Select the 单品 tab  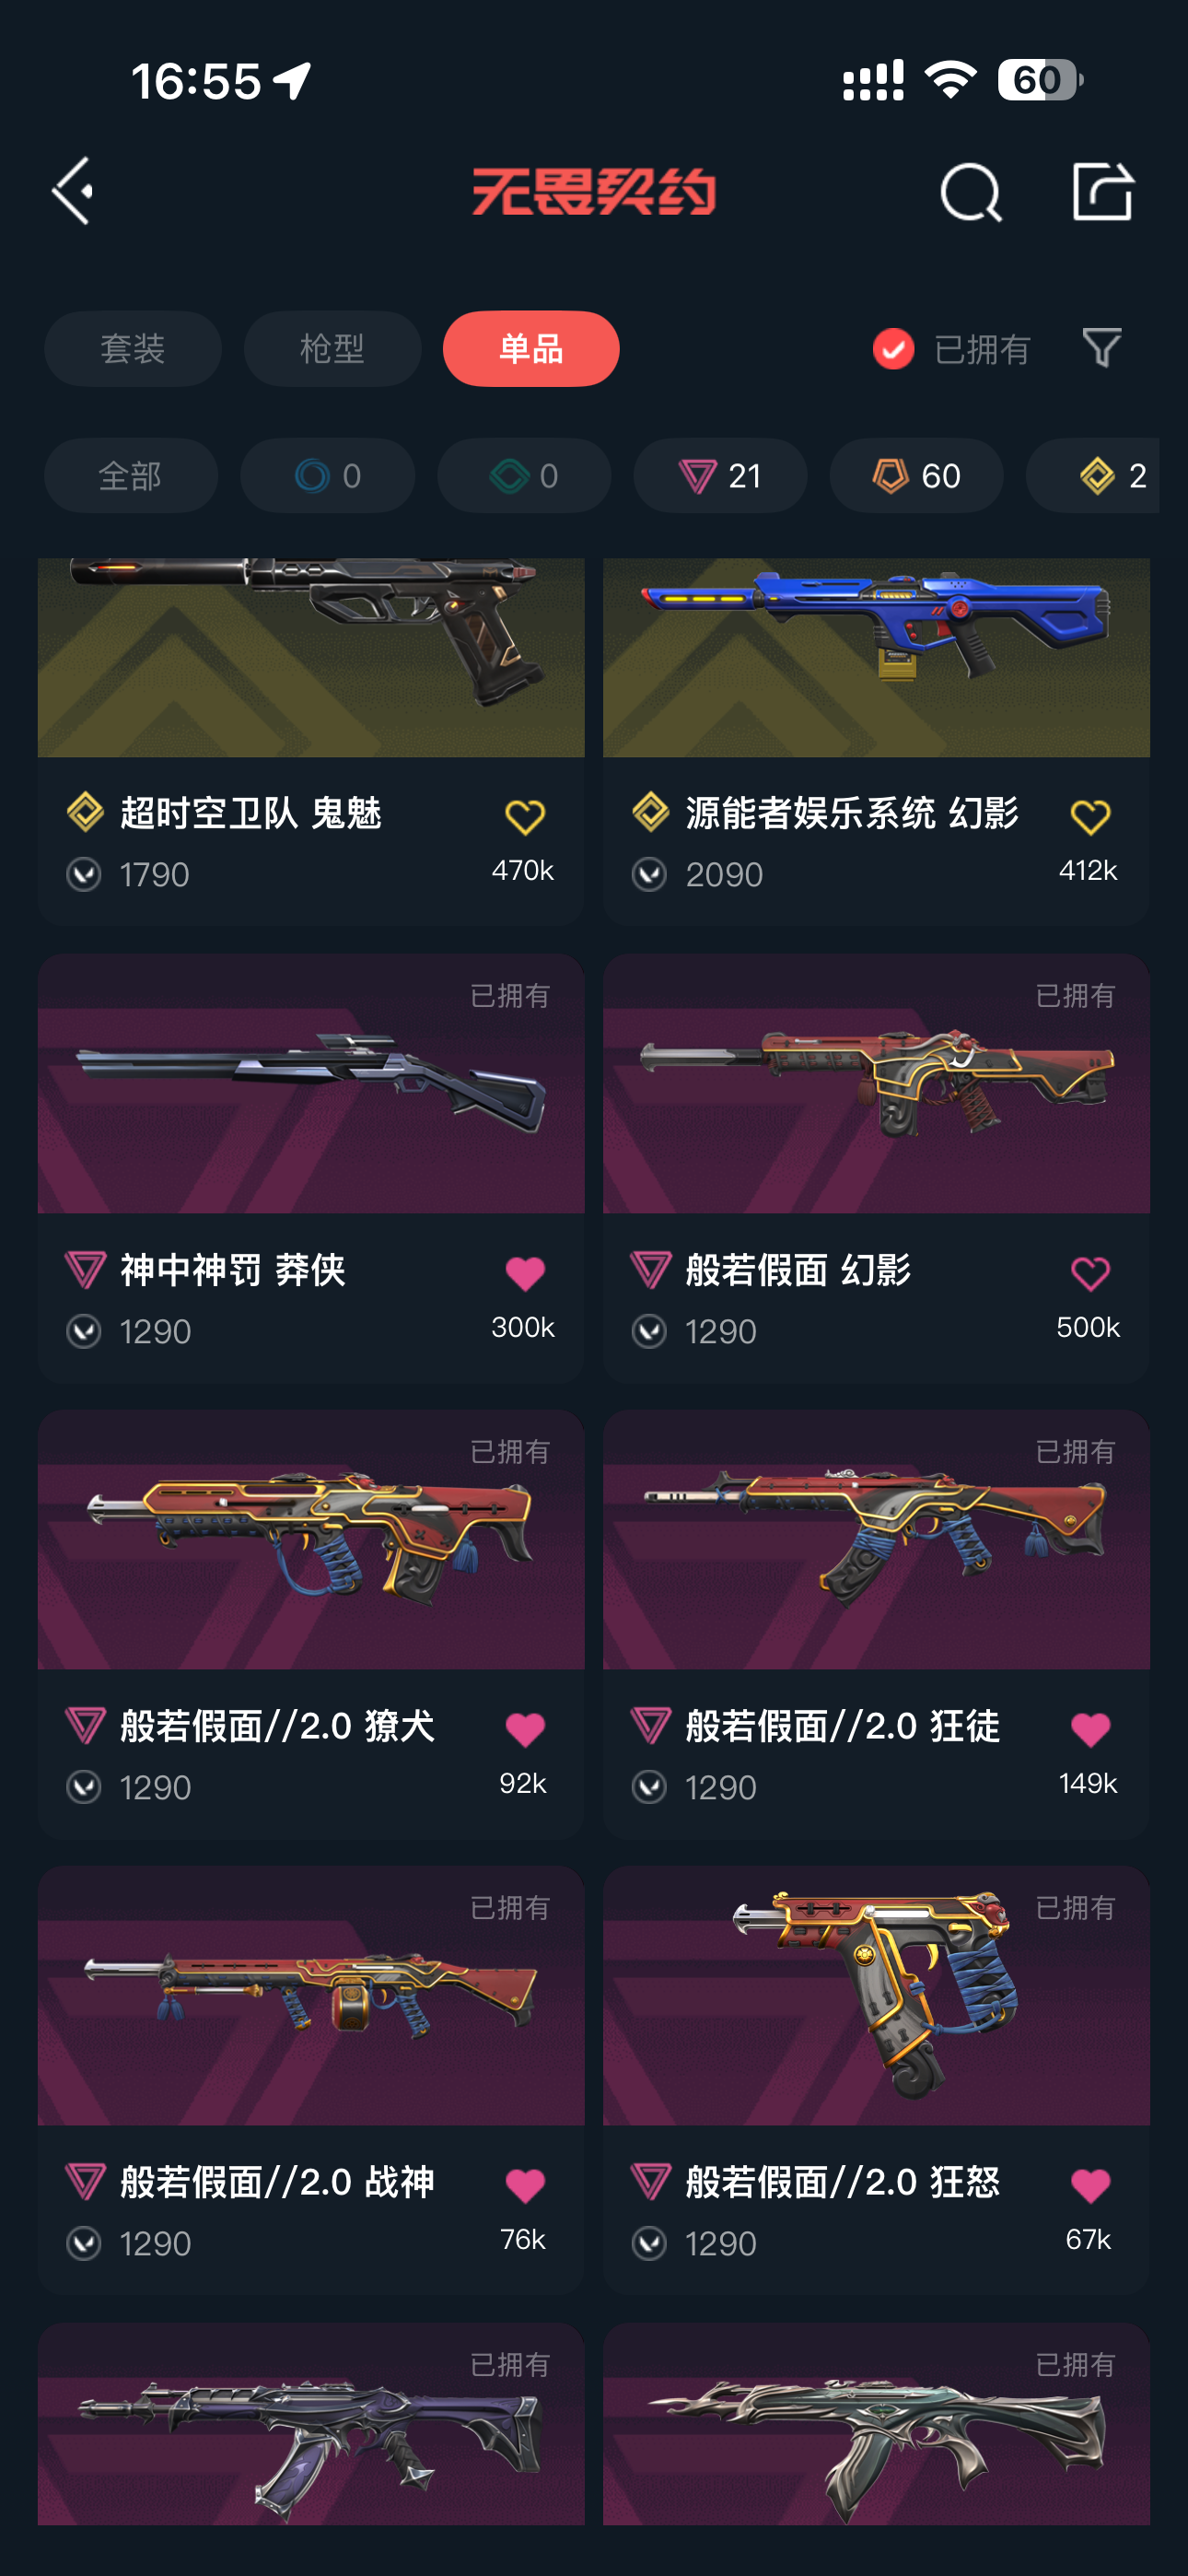click(531, 349)
